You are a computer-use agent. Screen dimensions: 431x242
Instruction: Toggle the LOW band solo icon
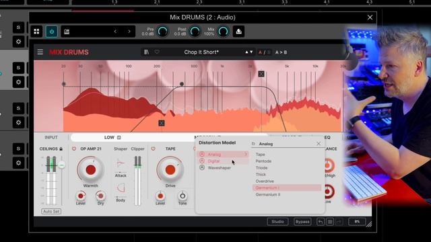[x=119, y=137]
